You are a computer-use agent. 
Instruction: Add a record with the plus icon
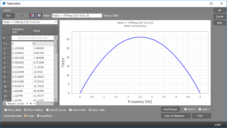coord(31,103)
